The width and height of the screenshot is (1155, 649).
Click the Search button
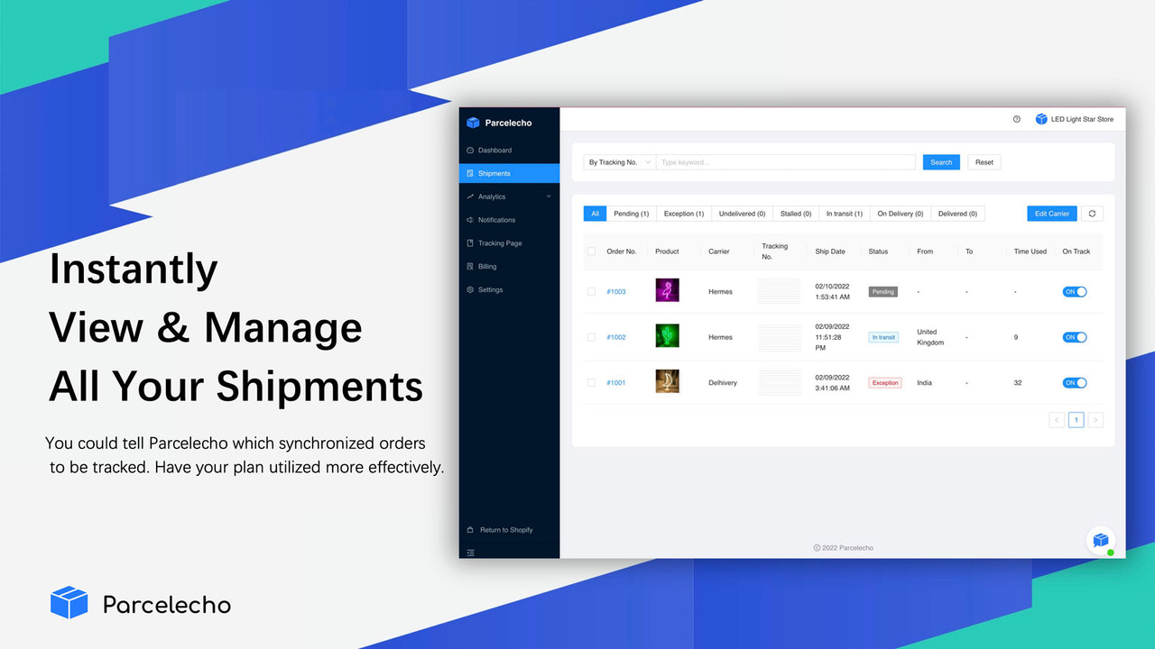[x=941, y=162]
